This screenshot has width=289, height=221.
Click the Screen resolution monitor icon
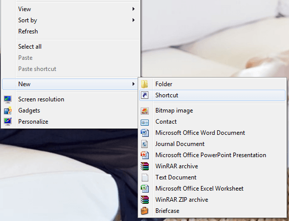(8, 99)
